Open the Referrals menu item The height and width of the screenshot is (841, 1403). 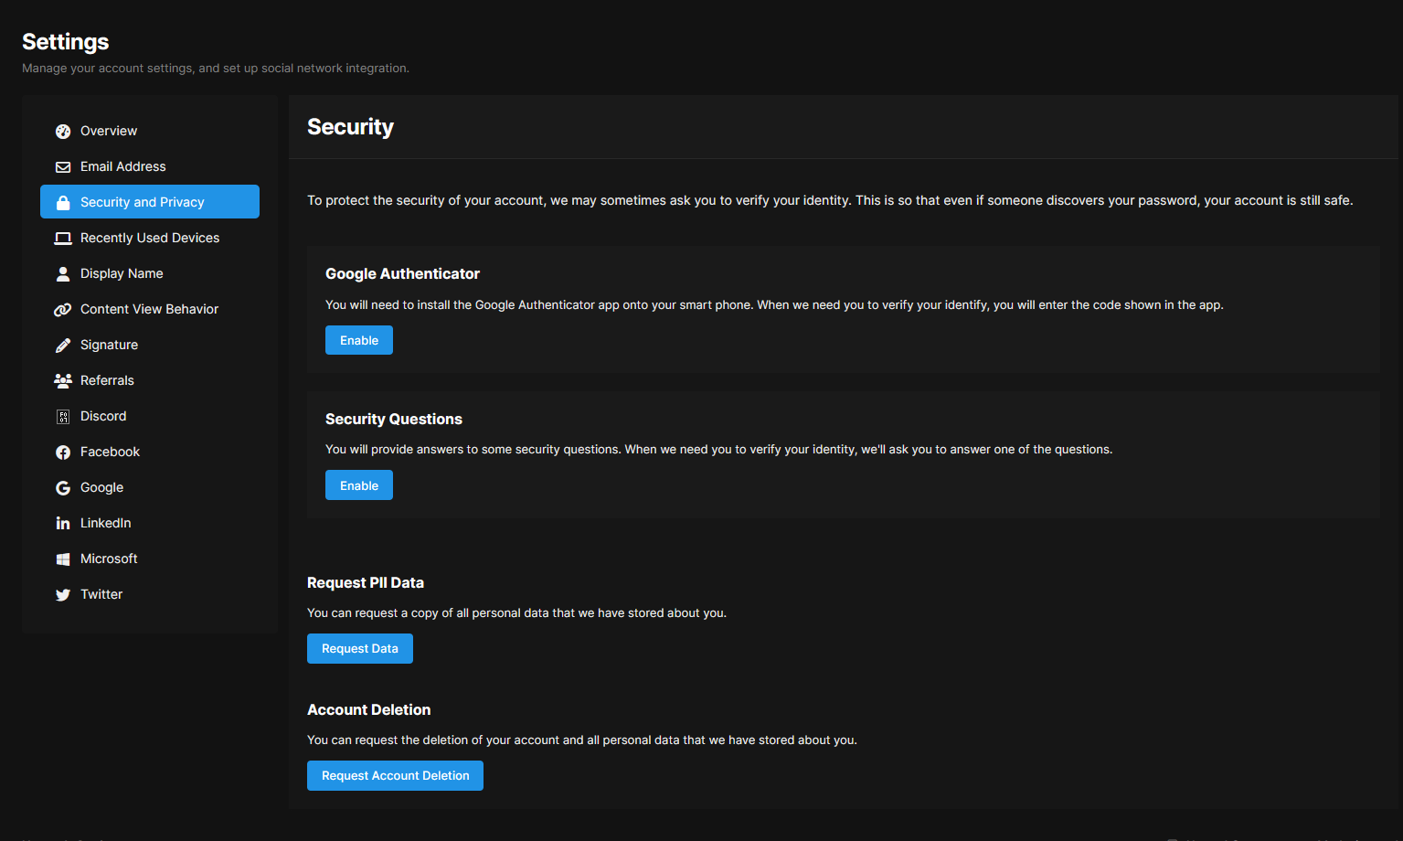coord(107,380)
